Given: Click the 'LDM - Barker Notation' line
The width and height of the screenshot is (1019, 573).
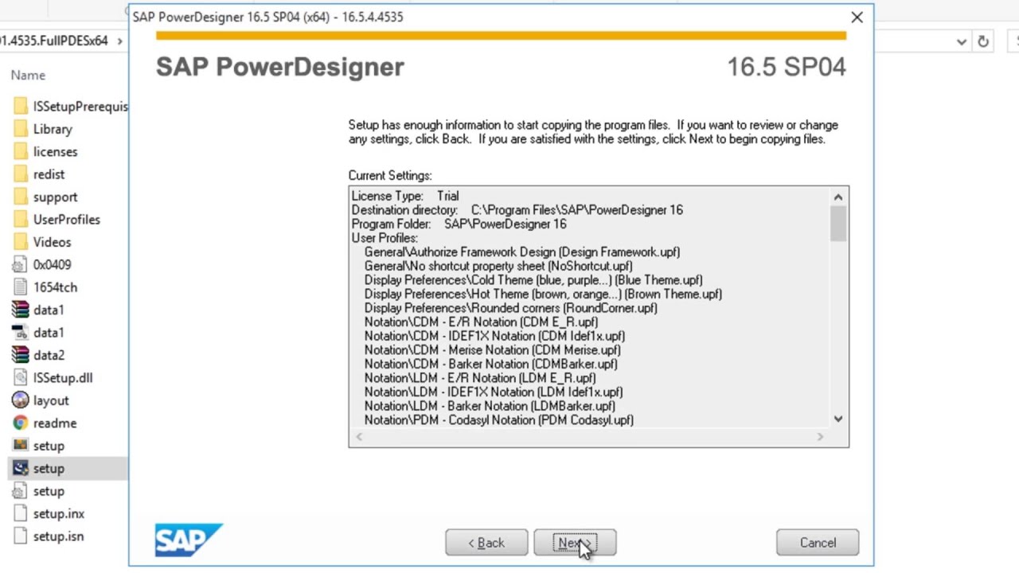Looking at the screenshot, I should (490, 406).
